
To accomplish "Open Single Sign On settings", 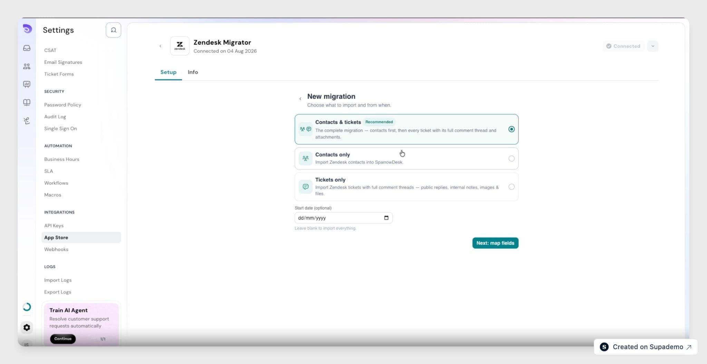I will [x=61, y=129].
